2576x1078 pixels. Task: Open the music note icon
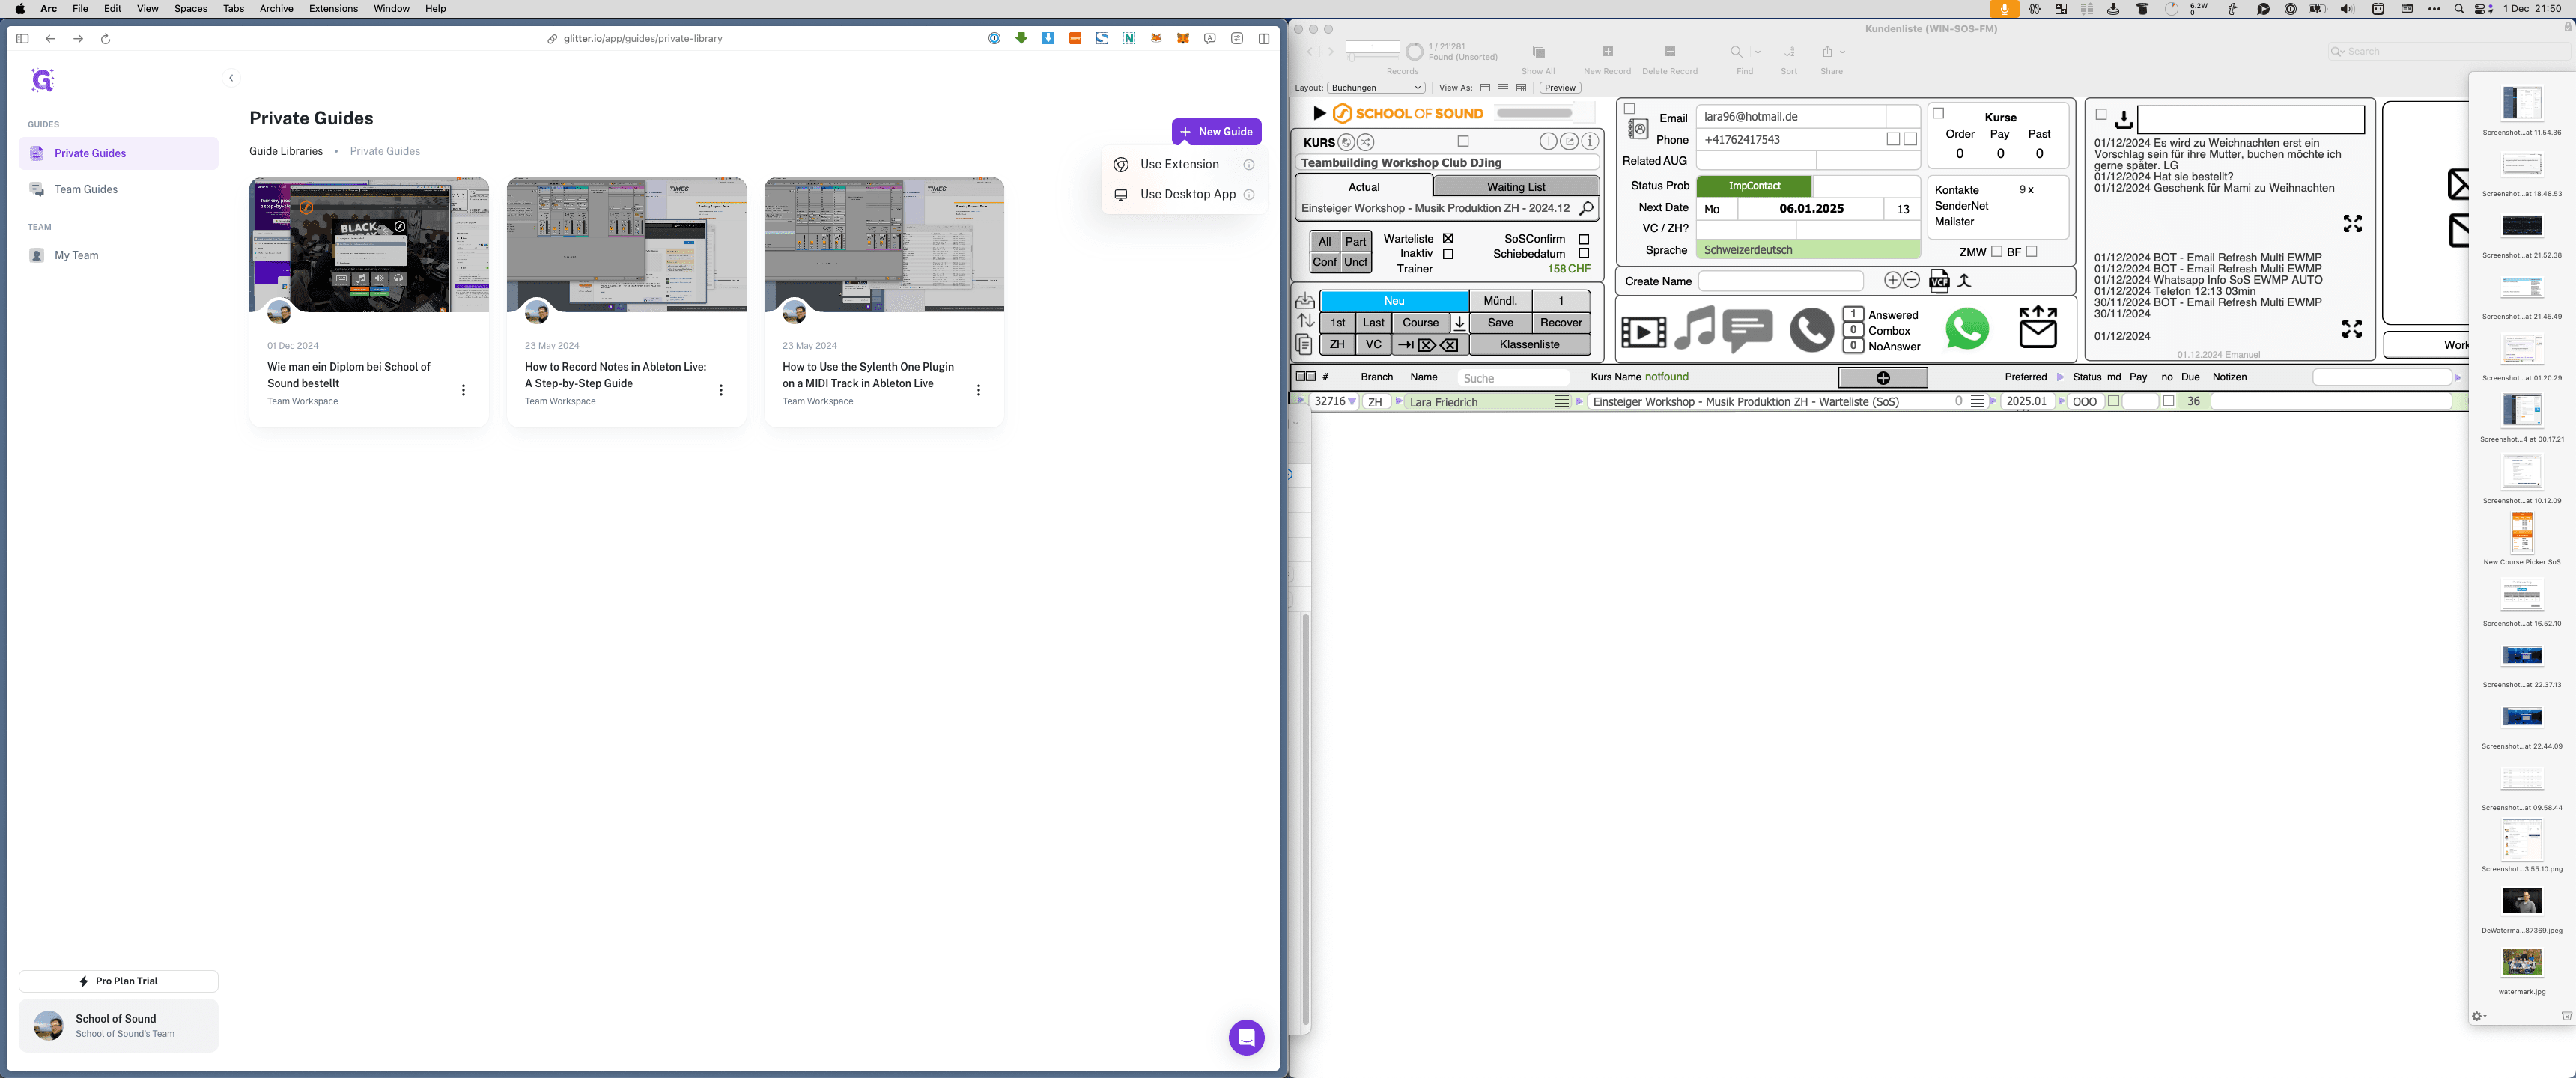tap(1695, 328)
